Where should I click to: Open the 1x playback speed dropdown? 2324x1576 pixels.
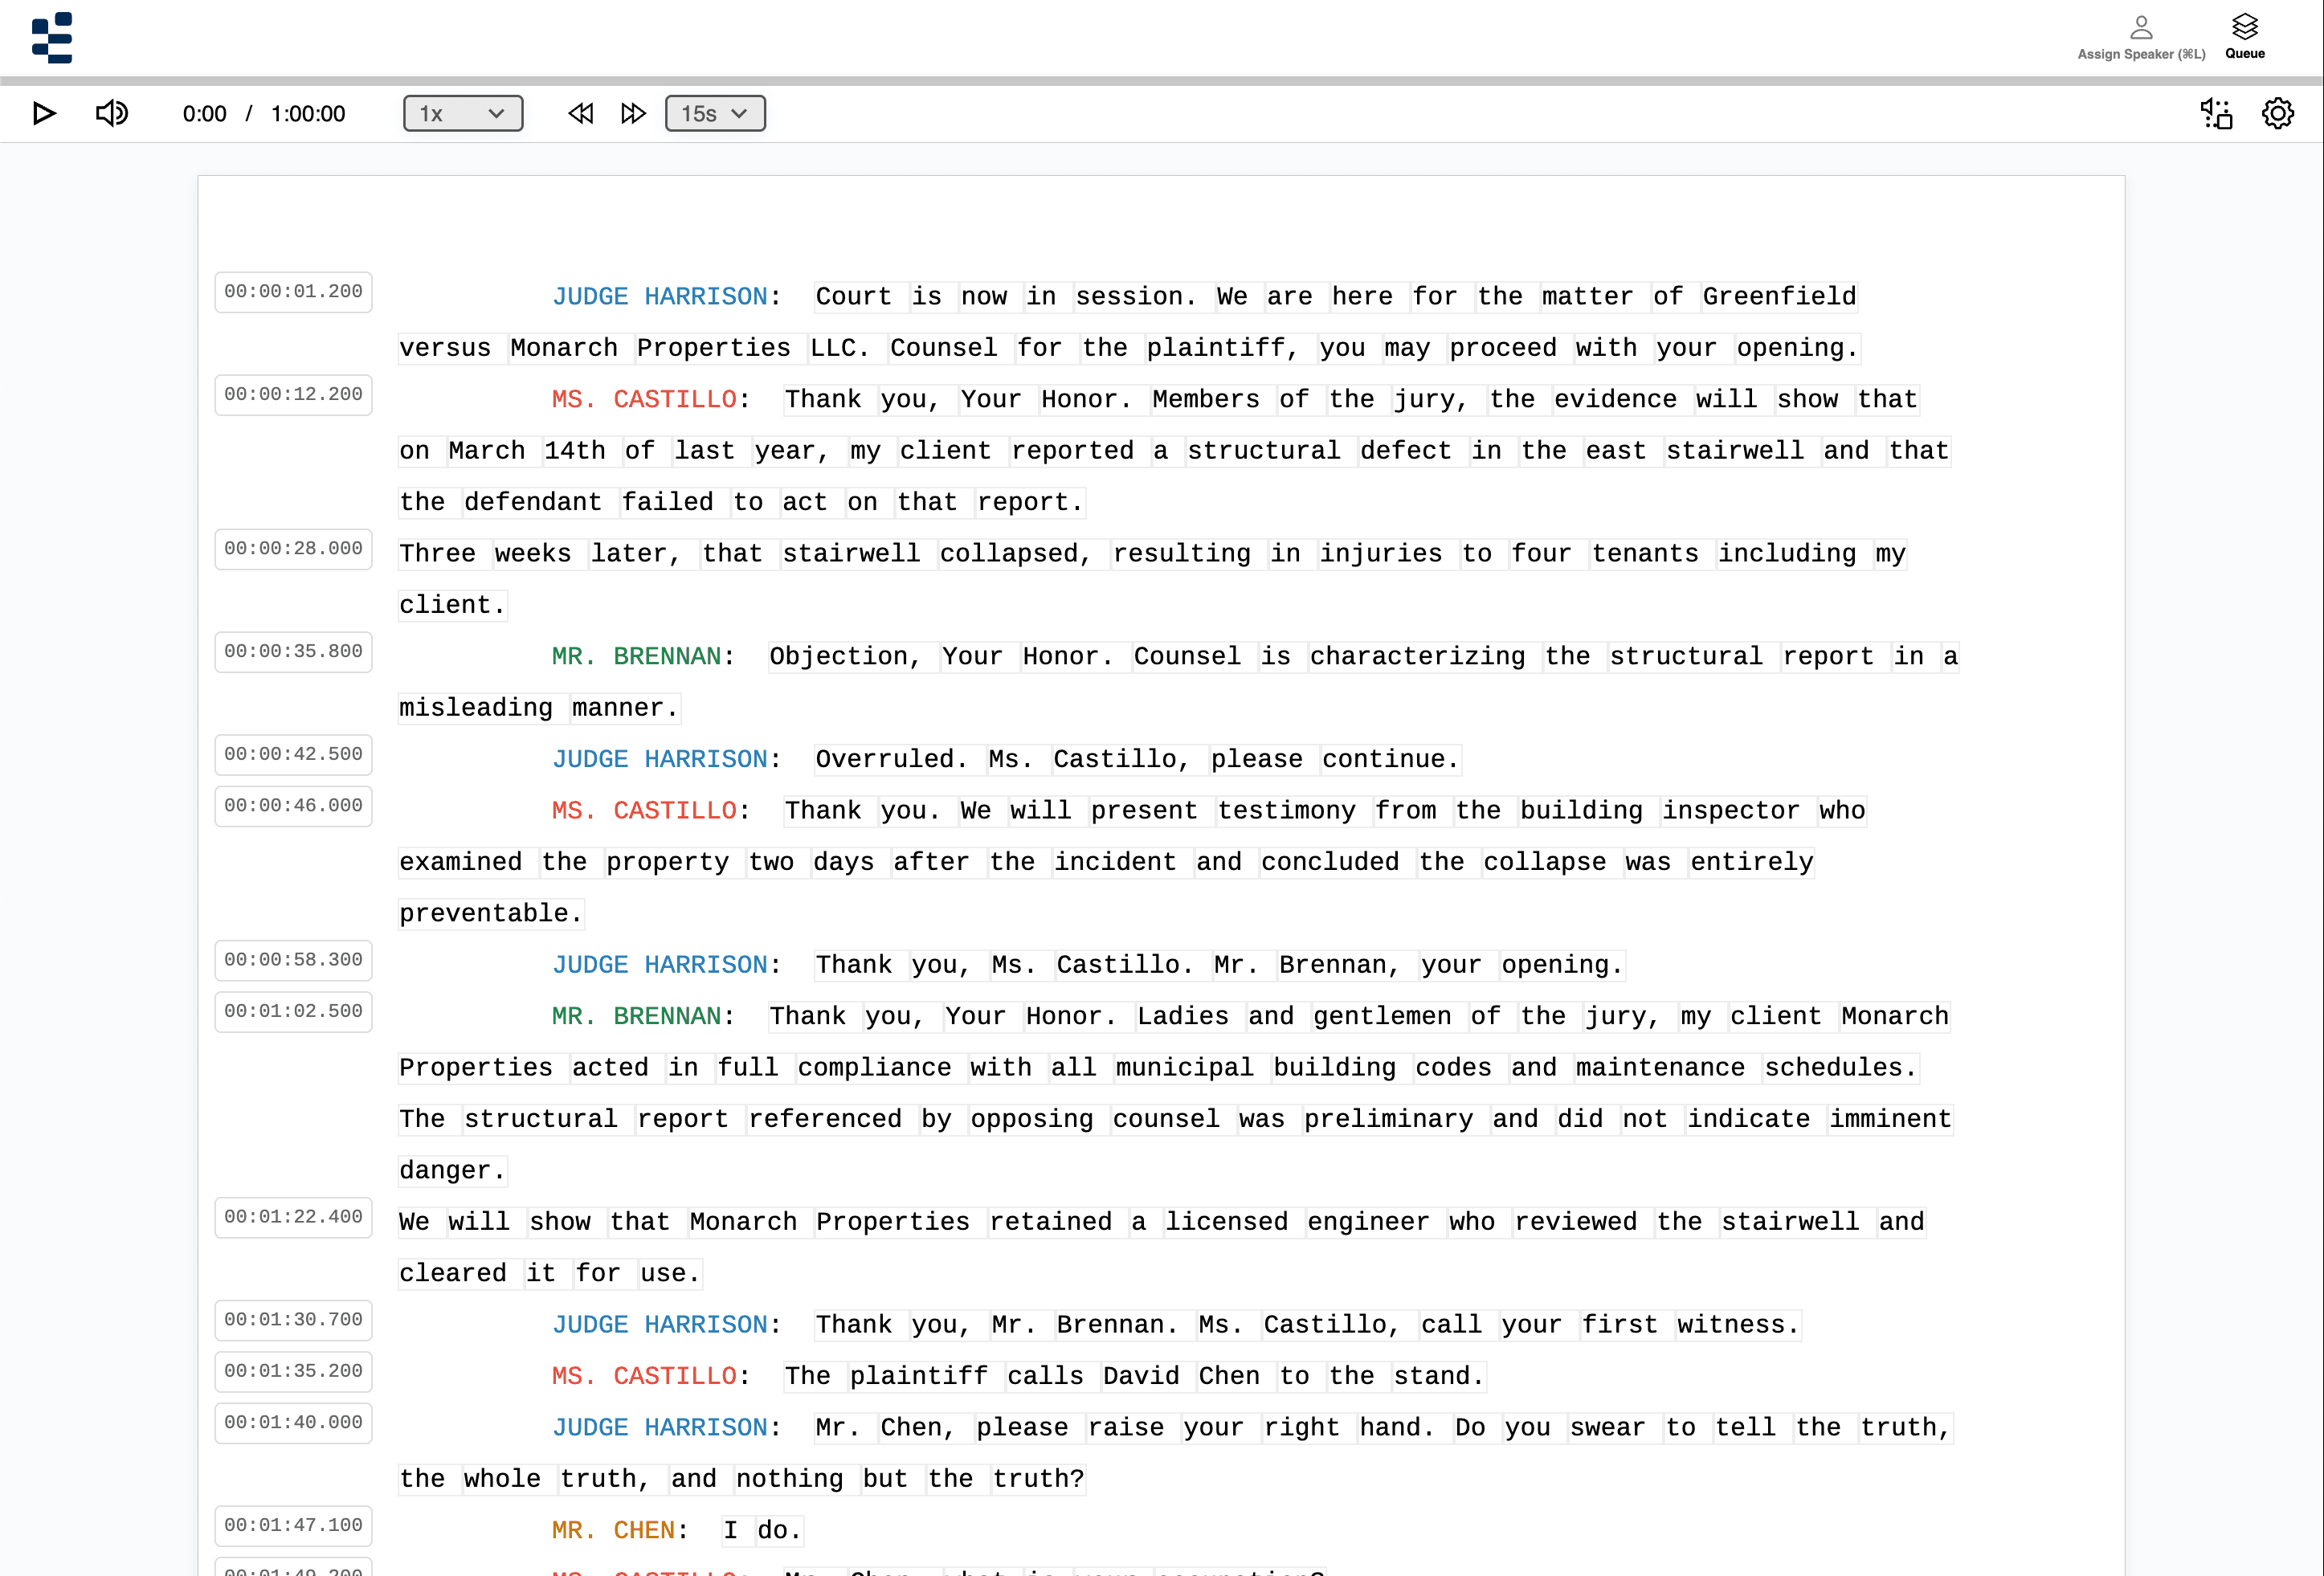coord(463,114)
